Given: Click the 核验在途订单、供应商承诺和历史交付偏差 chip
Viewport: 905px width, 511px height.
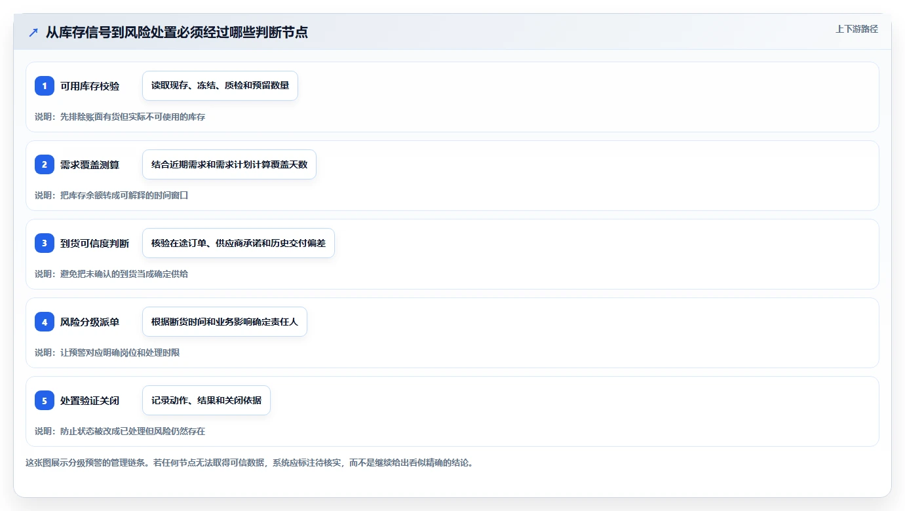Looking at the screenshot, I should point(239,243).
